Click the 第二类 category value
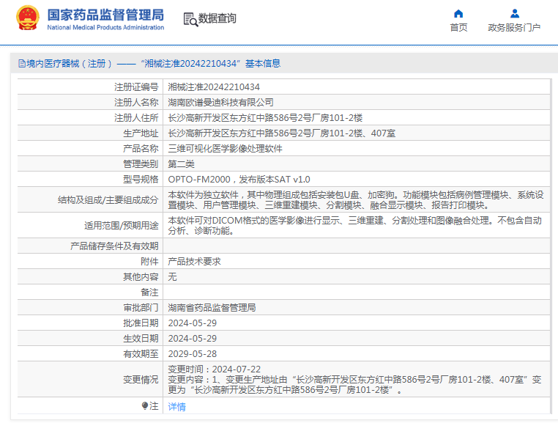This screenshot has width=558, height=423. 181,164
